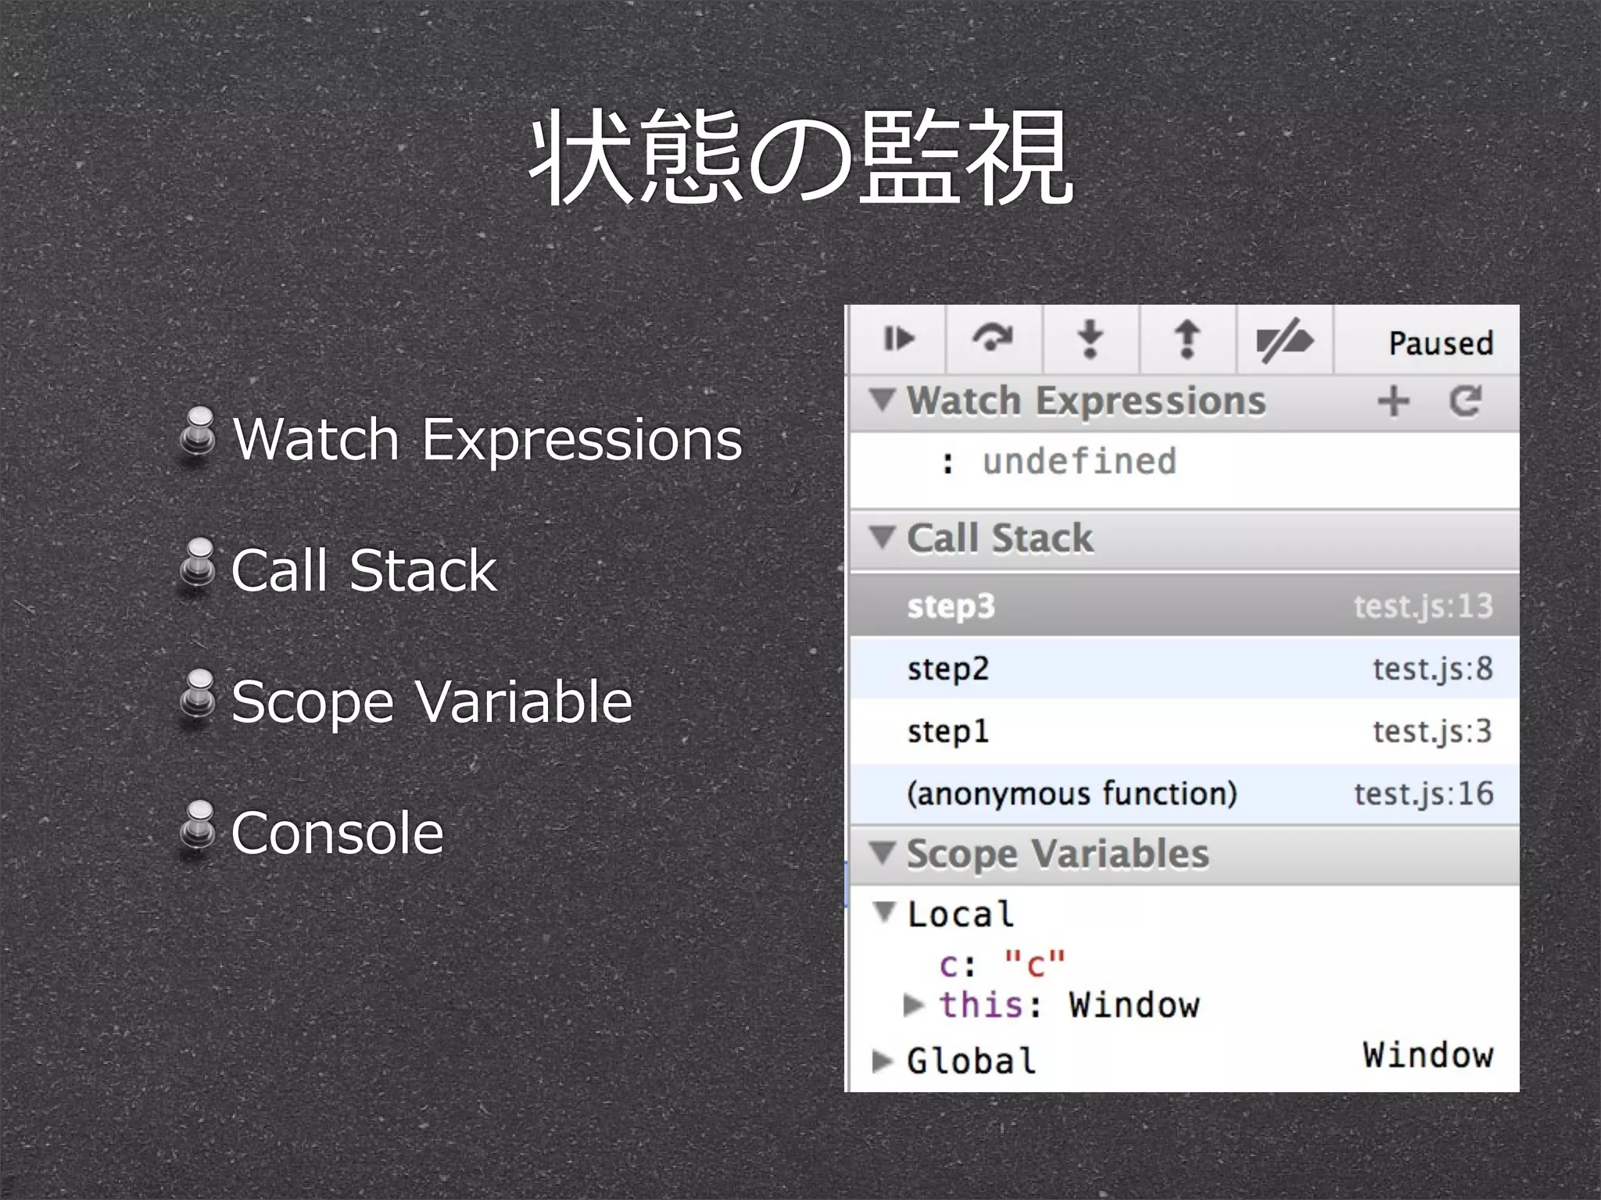Collapse the Watch Expressions section

883,400
